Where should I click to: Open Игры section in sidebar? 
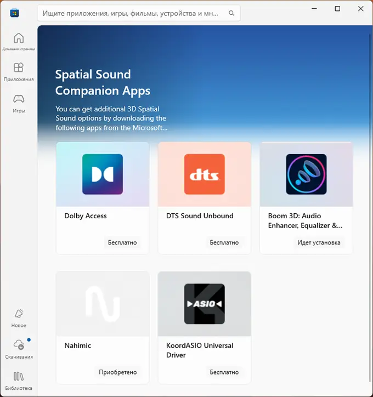pos(19,103)
